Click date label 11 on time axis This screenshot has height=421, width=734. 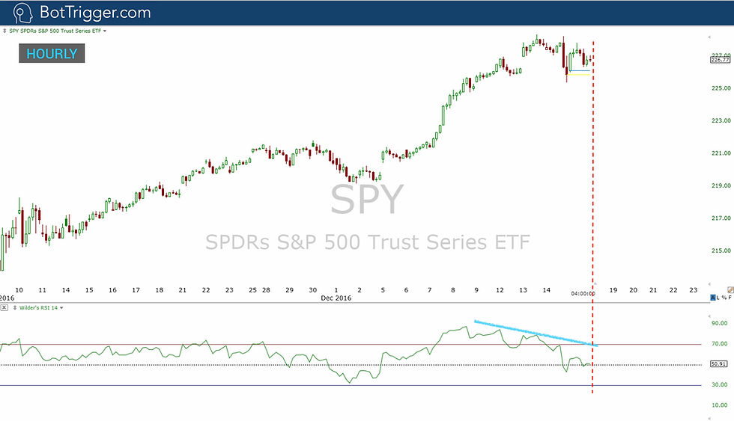pyautogui.click(x=43, y=290)
